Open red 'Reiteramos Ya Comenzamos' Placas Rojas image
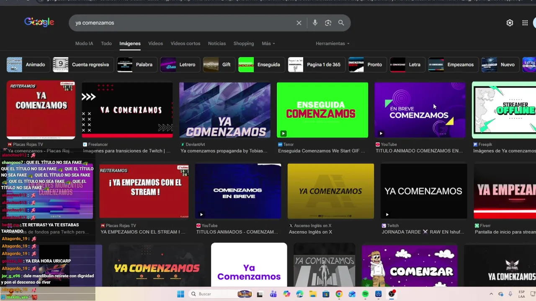 coord(41,110)
